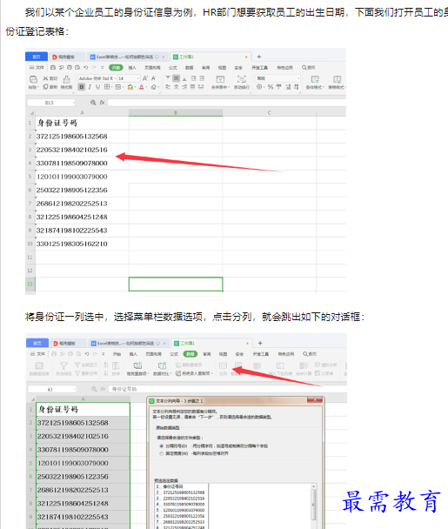
Task: Click Find (查找) in the Start-ribbon screenshot
Action: 309,68
